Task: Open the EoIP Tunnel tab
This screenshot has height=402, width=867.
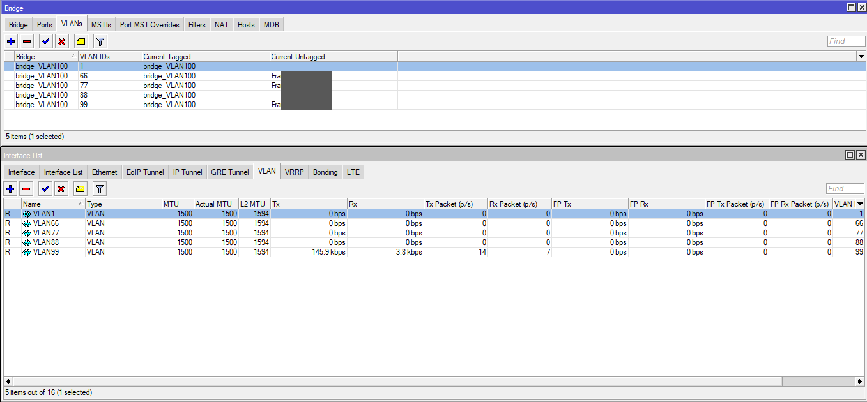Action: (x=145, y=172)
